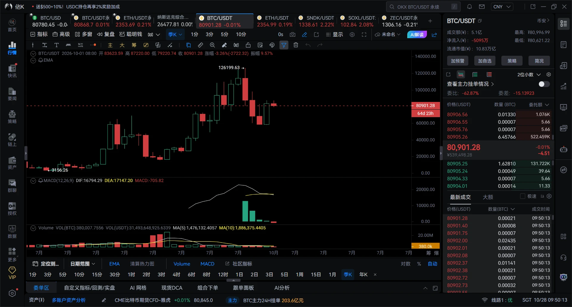Click the 加自选 button
Viewport: 572px width, 307px height.
(x=485, y=61)
